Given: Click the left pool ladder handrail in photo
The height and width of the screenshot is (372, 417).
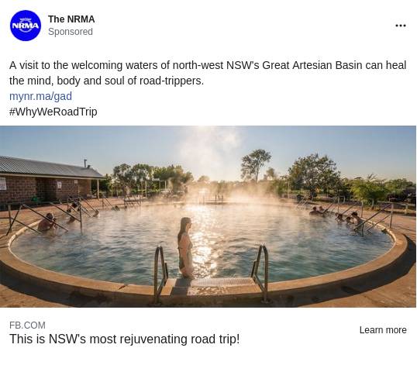Looking at the screenshot, I should (160, 274).
